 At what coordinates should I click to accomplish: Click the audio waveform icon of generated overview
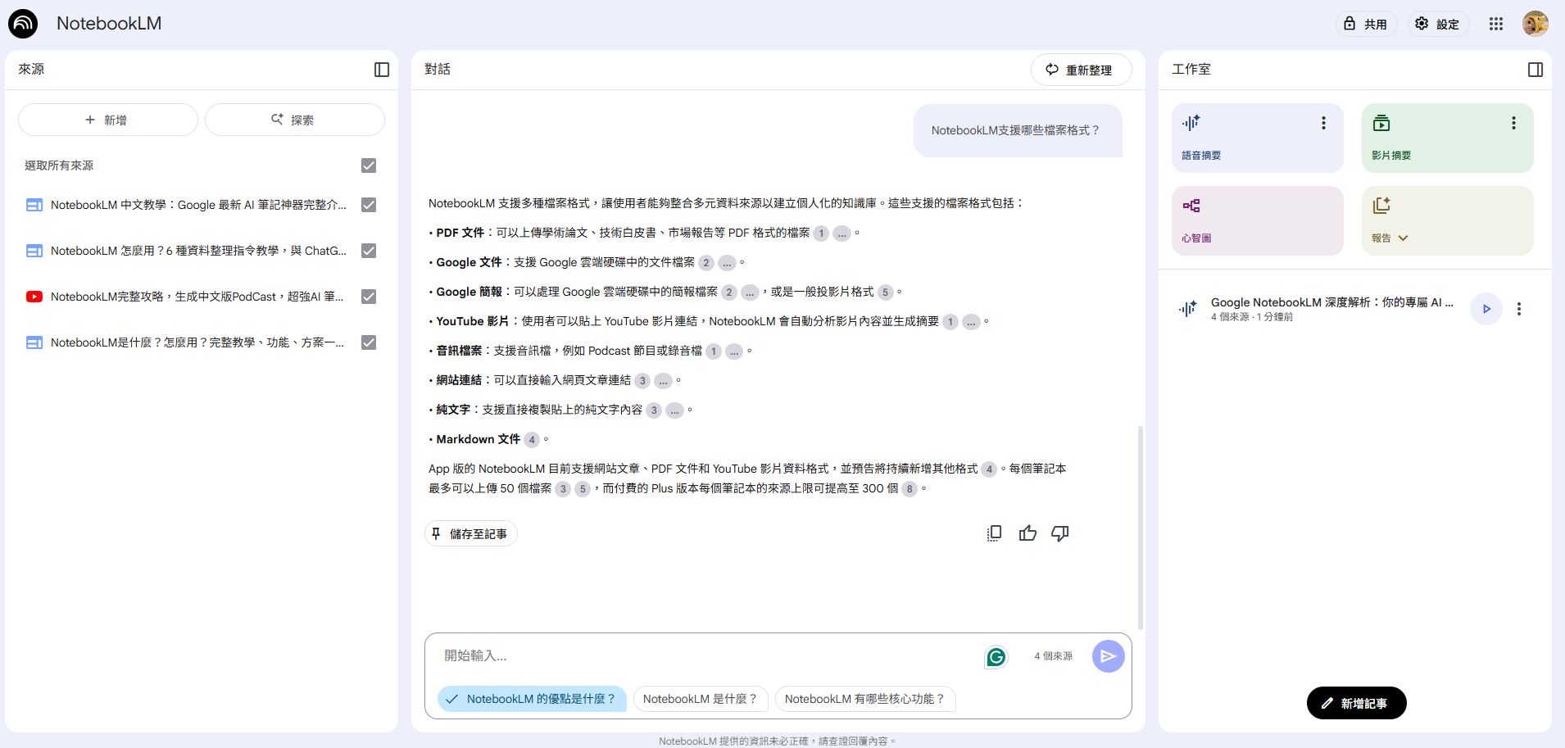click(x=1188, y=309)
